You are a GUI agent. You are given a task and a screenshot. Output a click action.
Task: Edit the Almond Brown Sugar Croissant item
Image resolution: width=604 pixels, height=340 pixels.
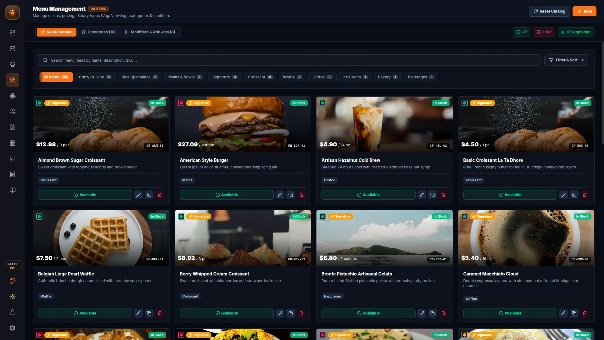pos(138,195)
